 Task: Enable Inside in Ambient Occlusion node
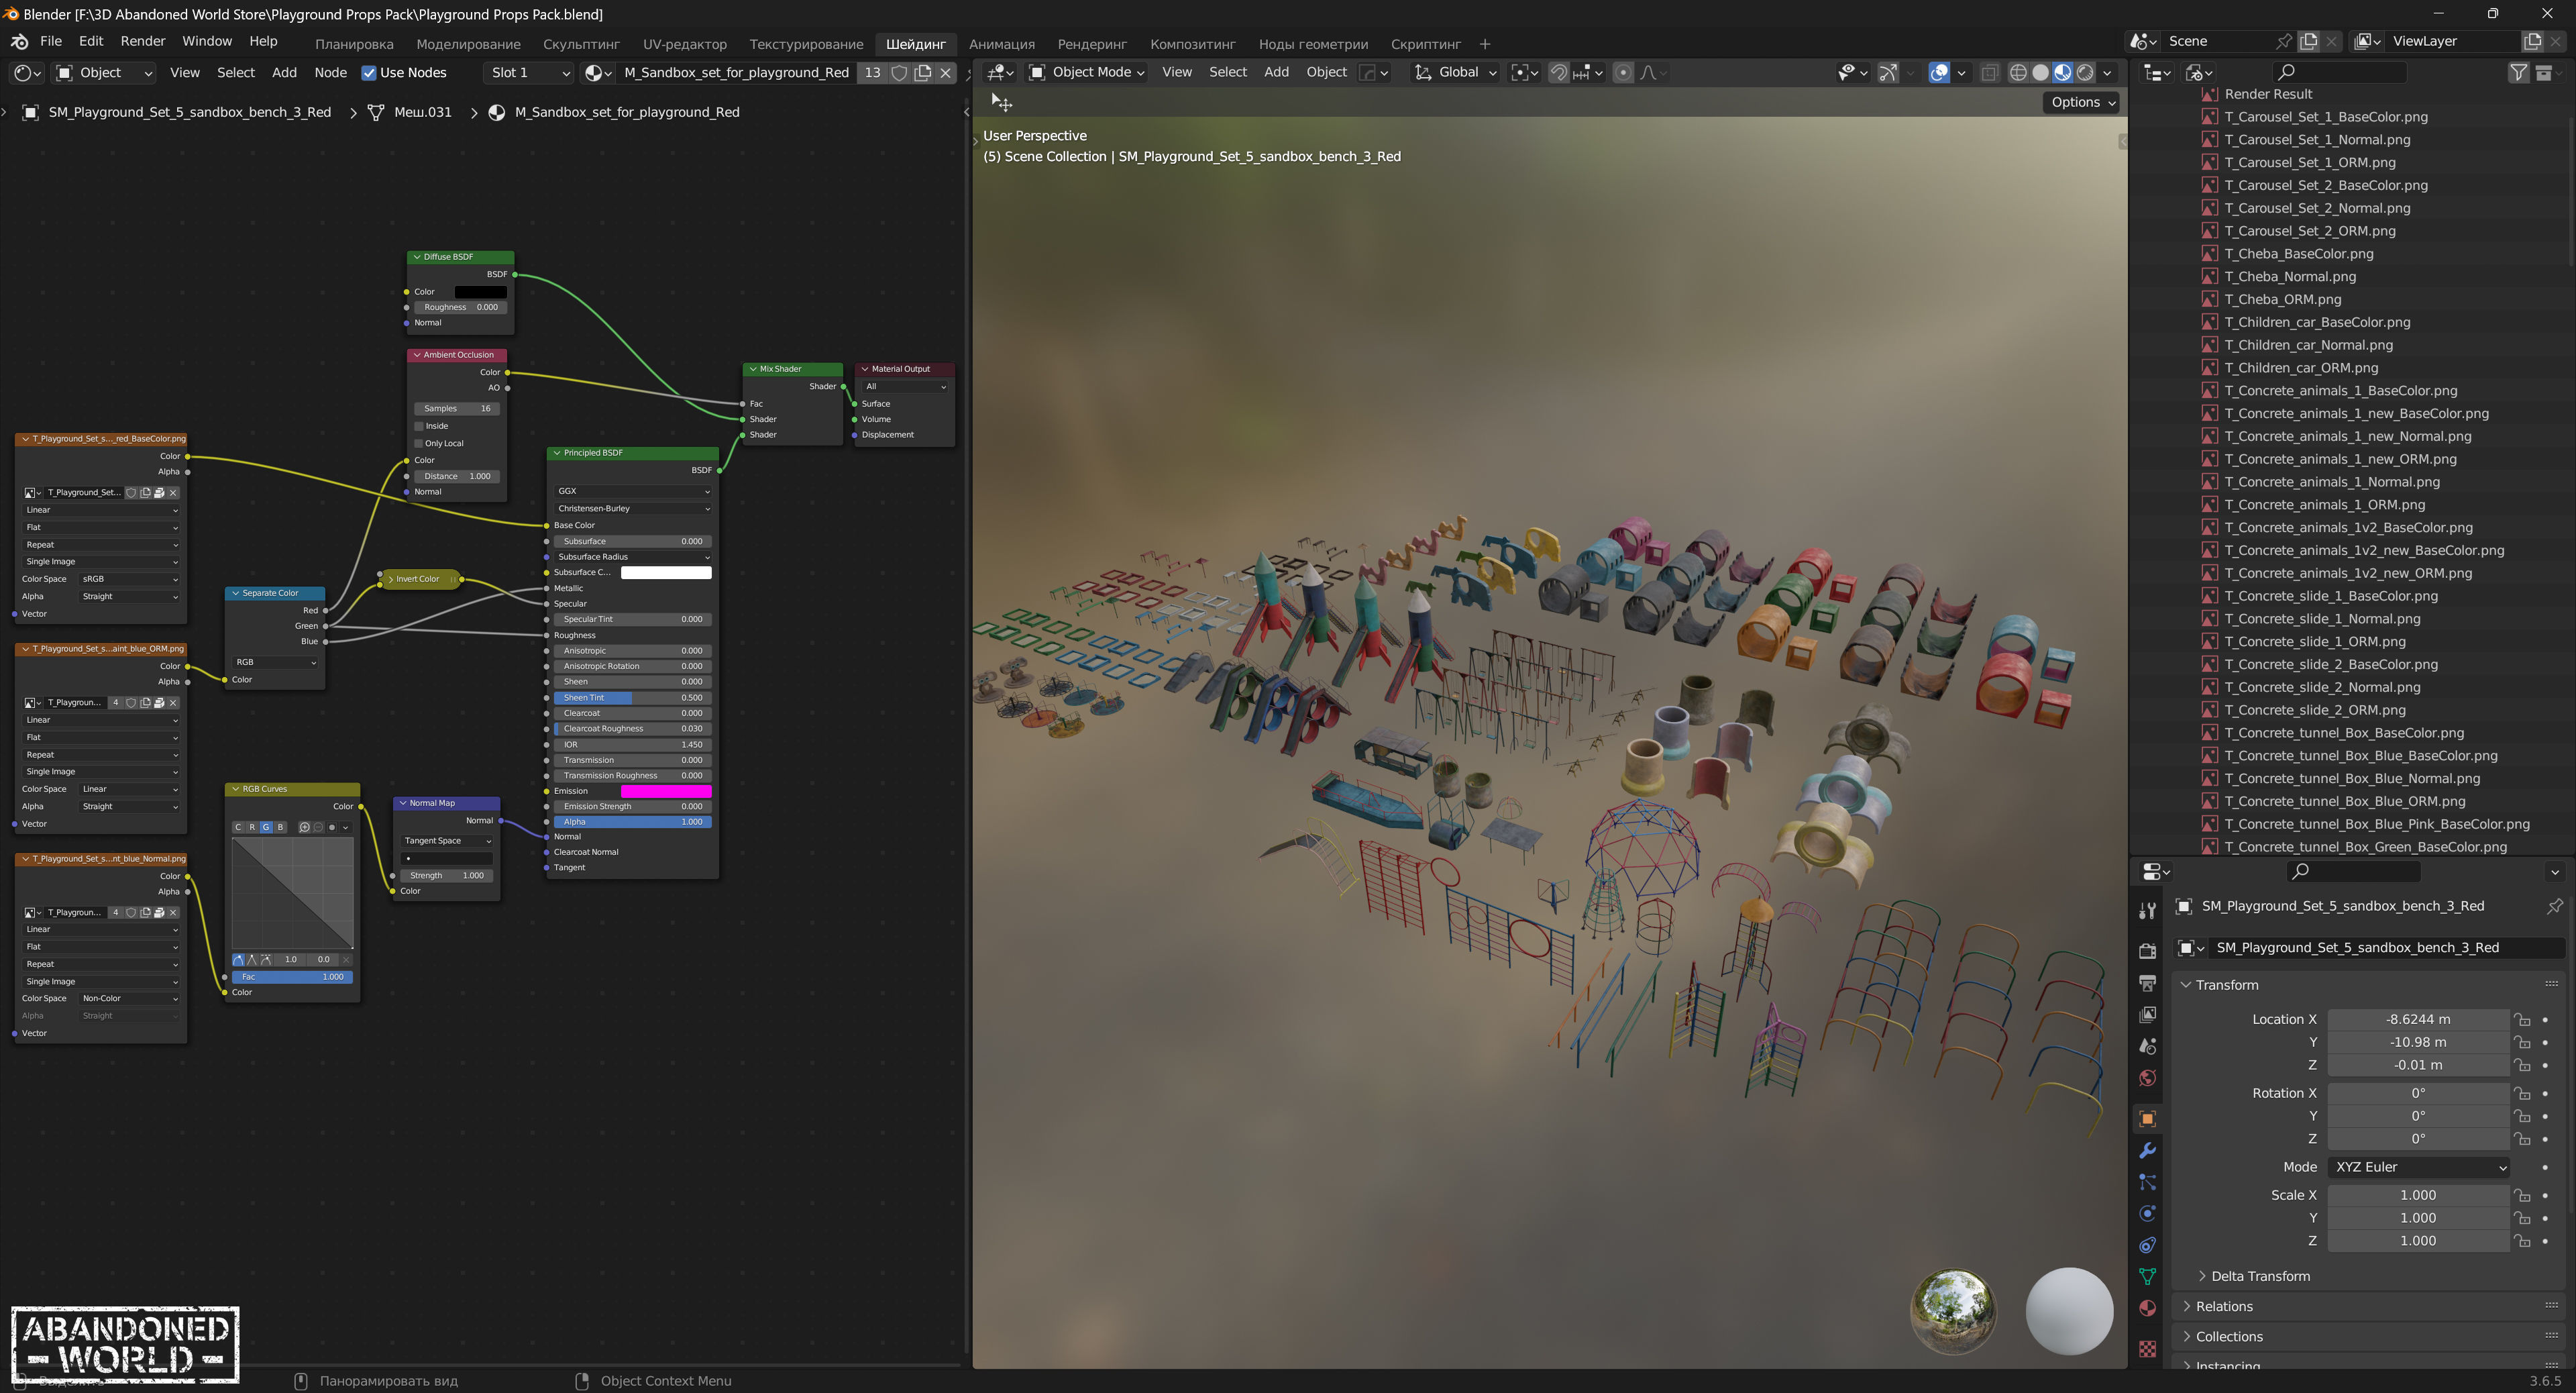419,426
